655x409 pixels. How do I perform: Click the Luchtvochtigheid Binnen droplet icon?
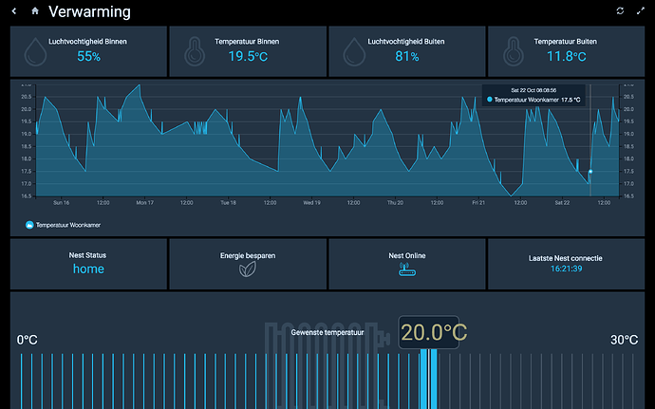35,52
